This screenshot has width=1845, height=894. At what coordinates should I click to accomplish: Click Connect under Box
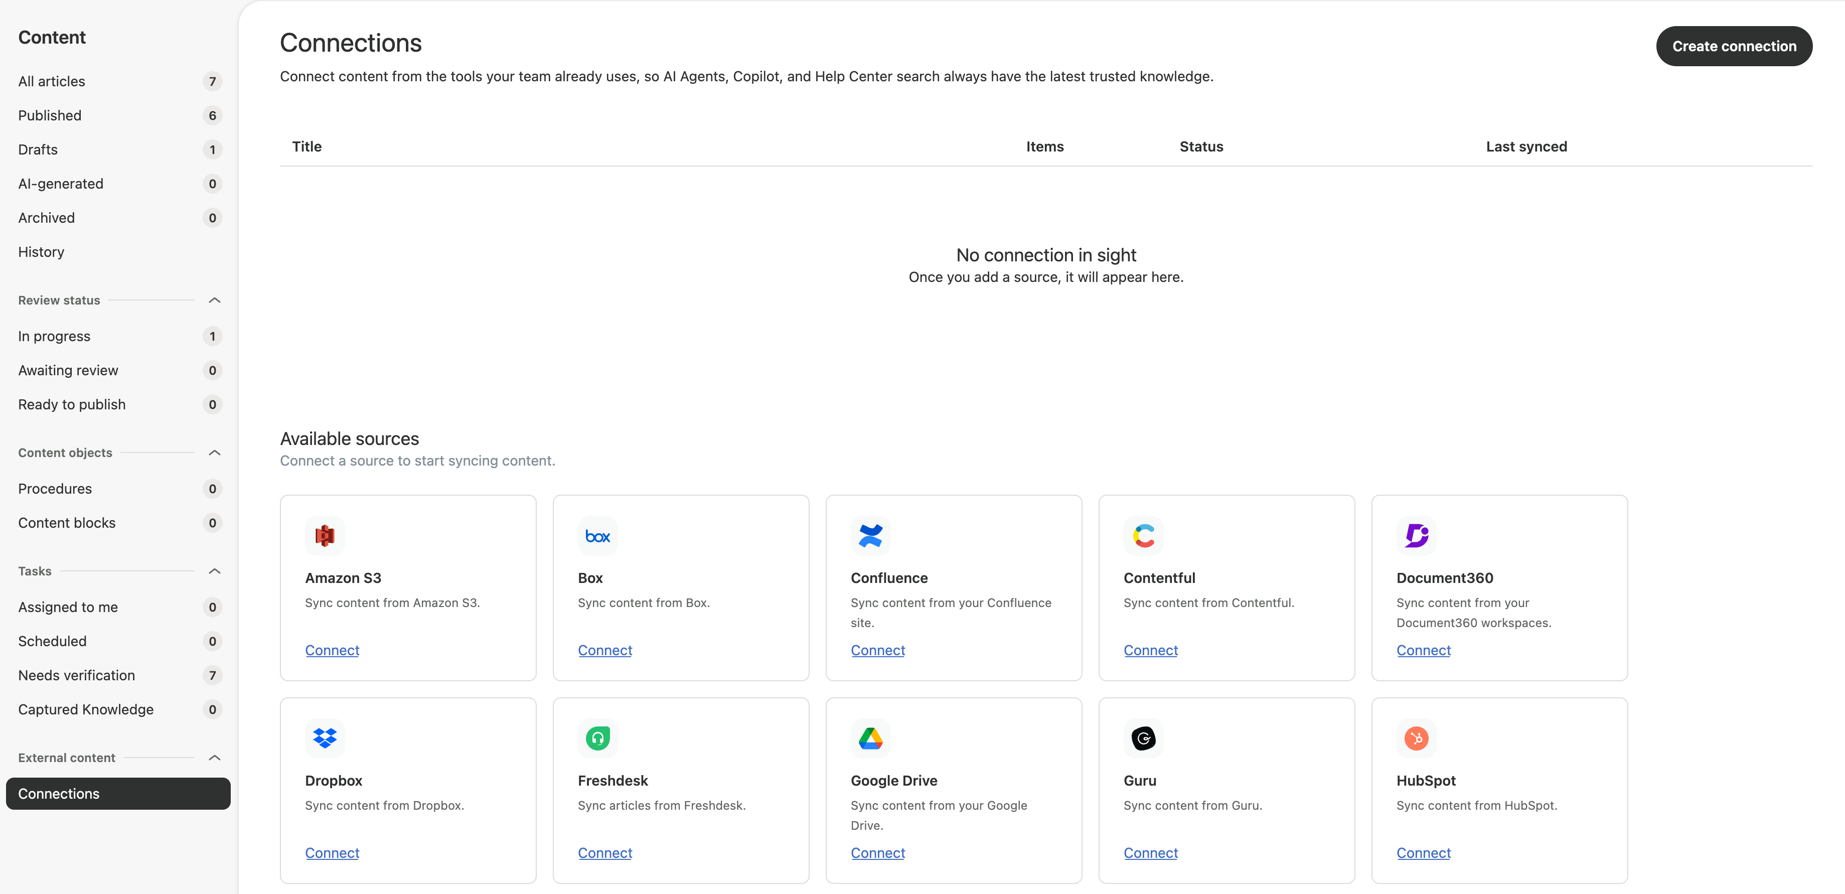click(x=605, y=651)
